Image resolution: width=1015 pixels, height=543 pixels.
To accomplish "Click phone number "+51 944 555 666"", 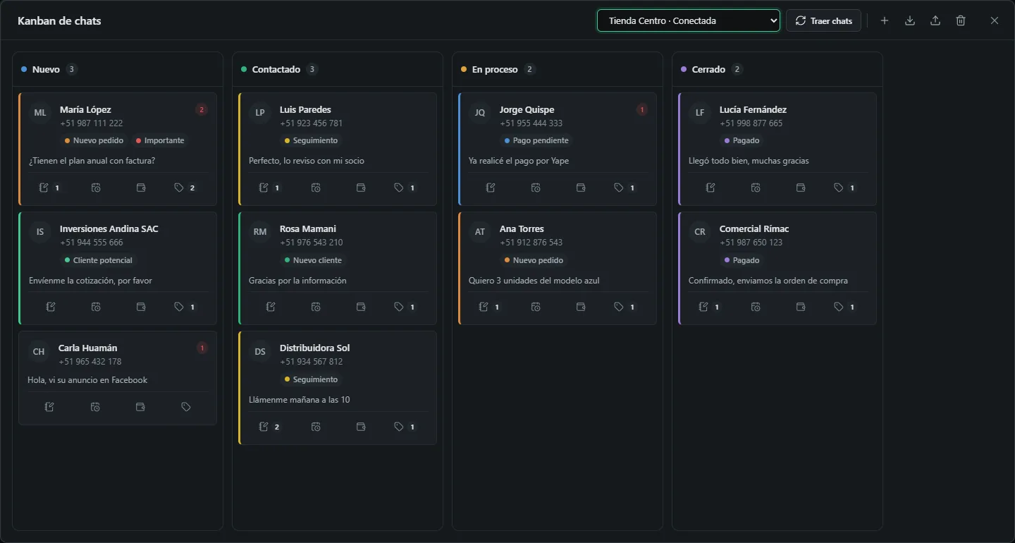I will click(x=92, y=243).
